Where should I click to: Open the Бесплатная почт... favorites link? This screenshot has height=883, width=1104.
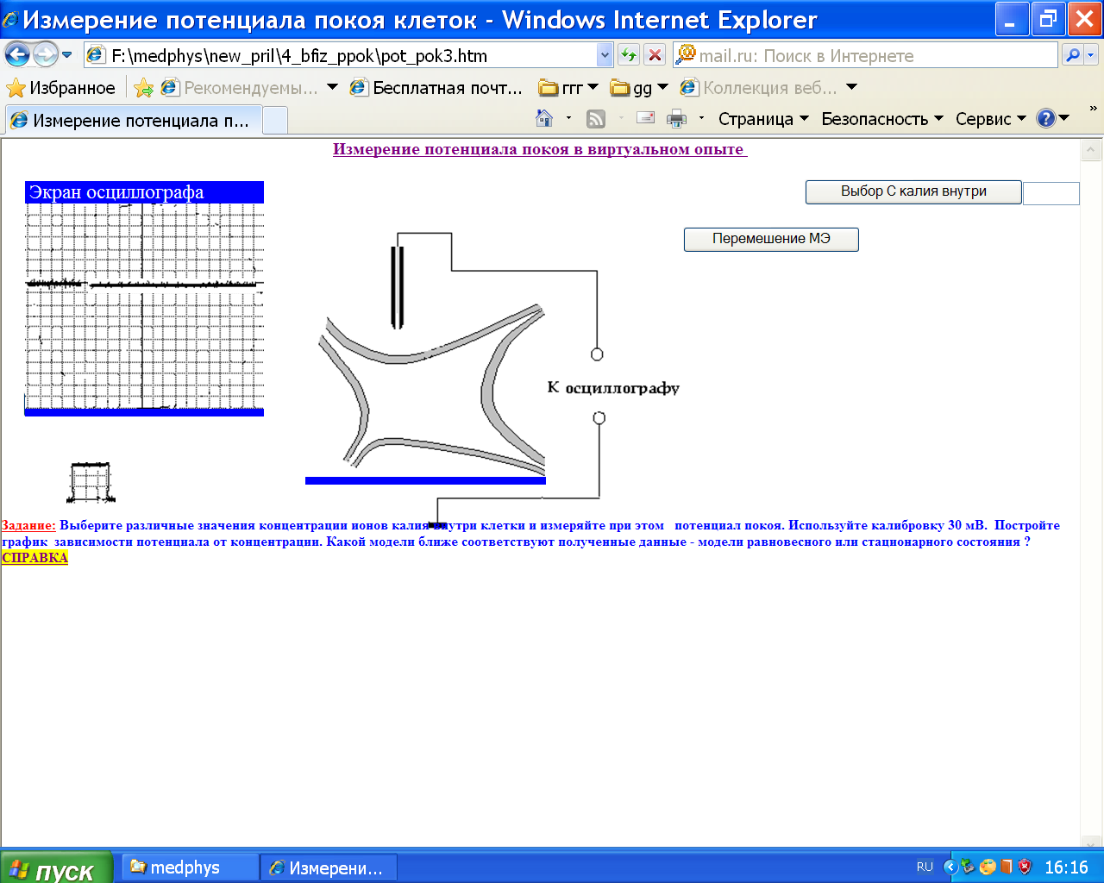tap(436, 88)
